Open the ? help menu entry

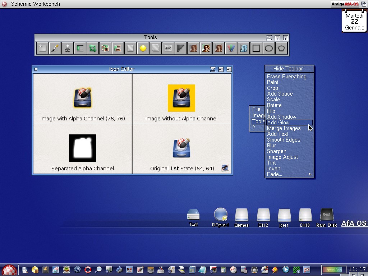[x=254, y=128]
